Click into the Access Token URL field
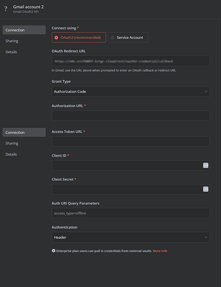221x287 pixels. [x=131, y=141]
